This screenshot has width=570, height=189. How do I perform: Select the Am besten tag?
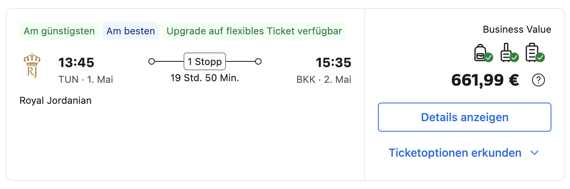click(x=131, y=31)
